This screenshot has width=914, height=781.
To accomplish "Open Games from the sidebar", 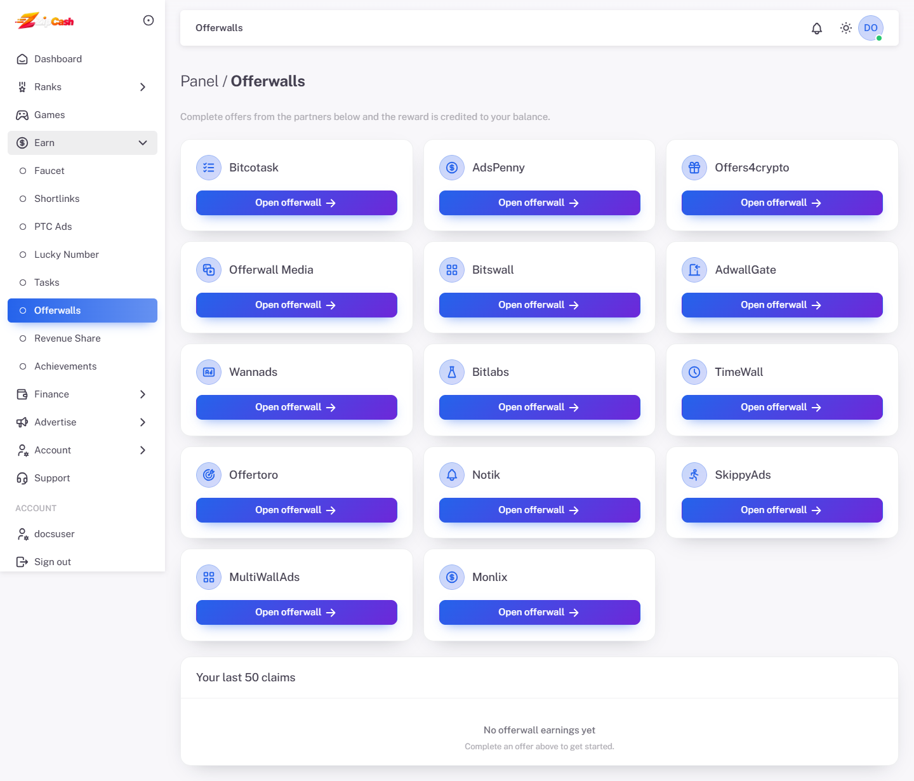I will point(83,115).
